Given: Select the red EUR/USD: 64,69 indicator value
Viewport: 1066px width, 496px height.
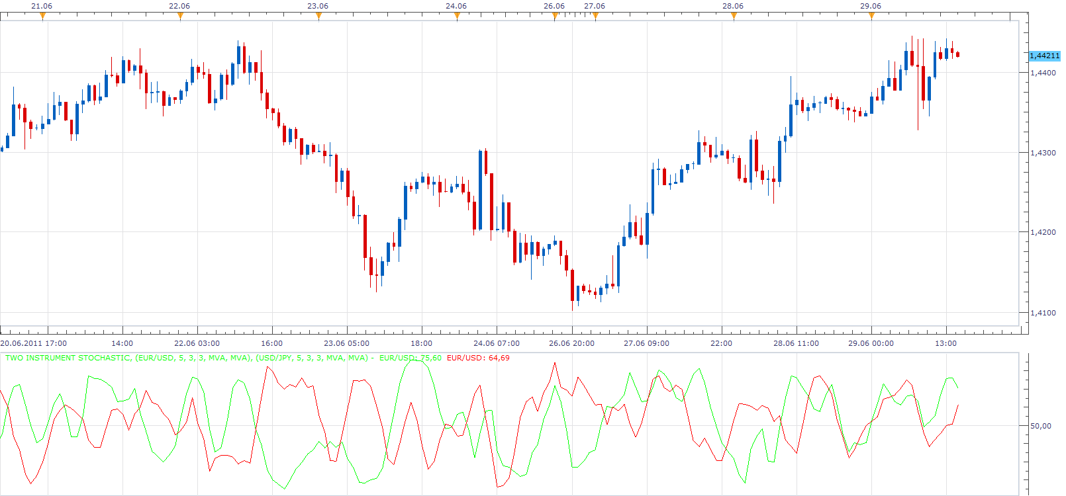Looking at the screenshot, I should 478,358.
